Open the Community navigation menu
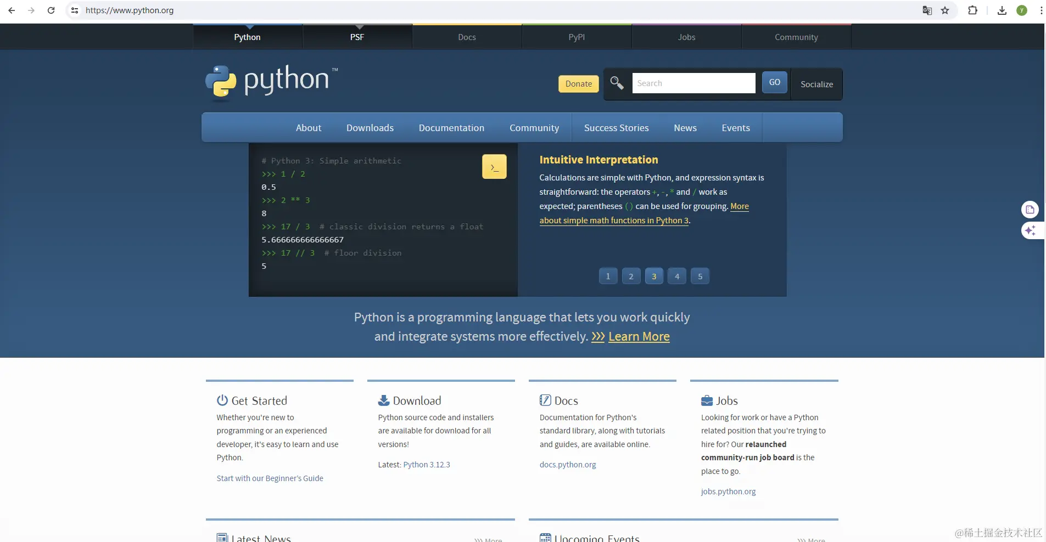 coord(534,128)
